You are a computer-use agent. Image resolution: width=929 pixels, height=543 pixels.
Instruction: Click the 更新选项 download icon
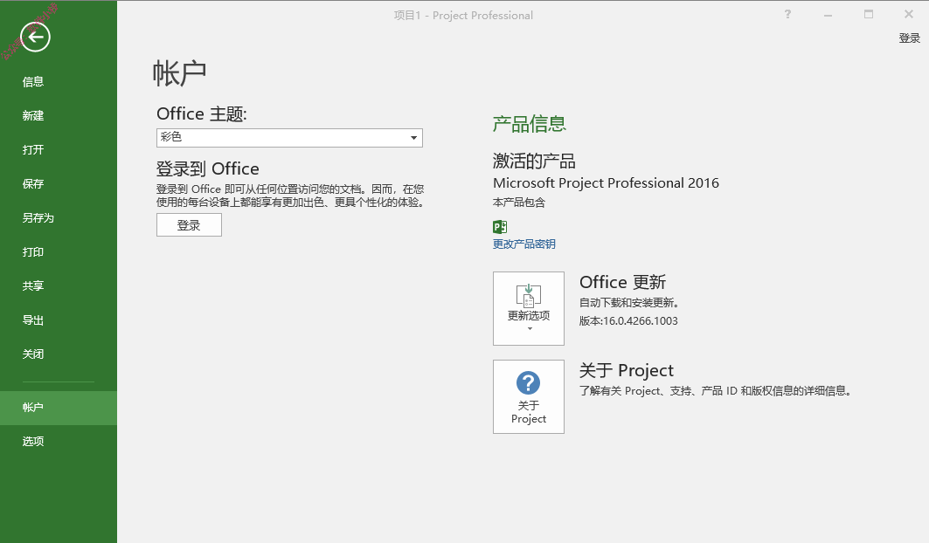[x=529, y=295]
